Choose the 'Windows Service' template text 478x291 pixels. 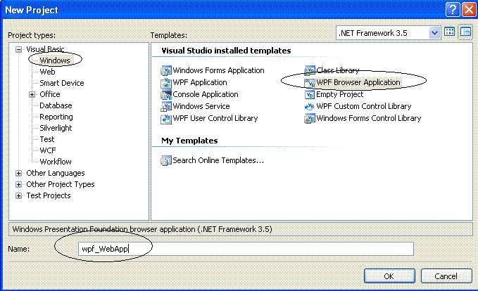[x=201, y=107]
